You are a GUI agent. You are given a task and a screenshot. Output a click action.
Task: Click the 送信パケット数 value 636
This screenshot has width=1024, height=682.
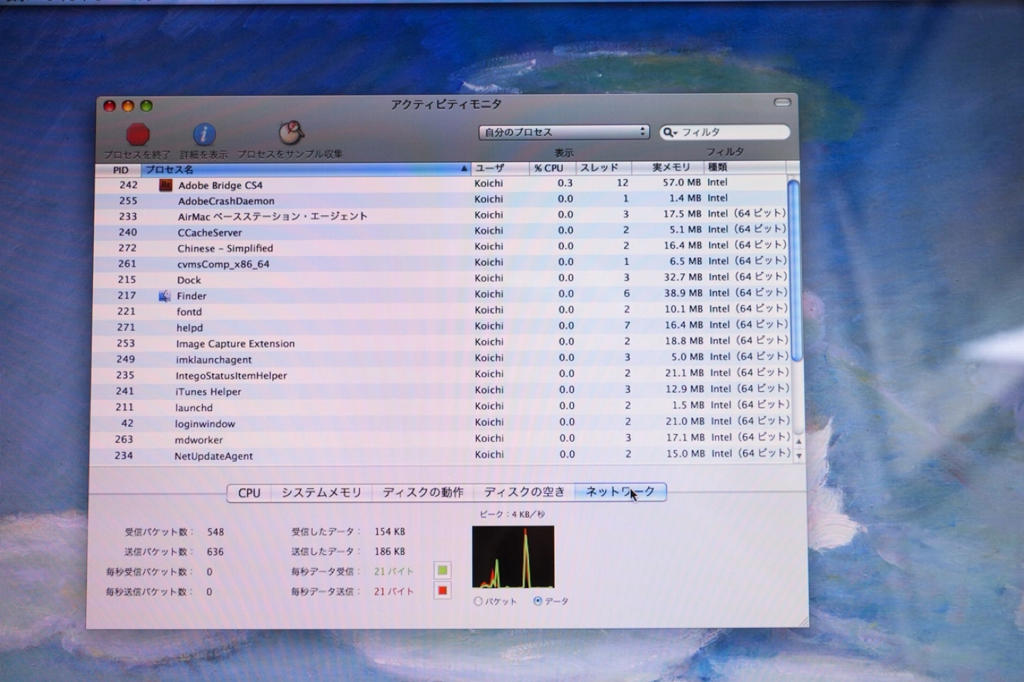(x=215, y=551)
